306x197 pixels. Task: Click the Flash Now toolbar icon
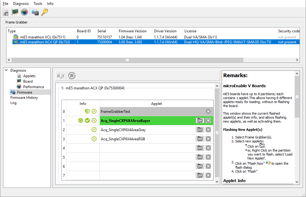pyautogui.click(x=60, y=76)
